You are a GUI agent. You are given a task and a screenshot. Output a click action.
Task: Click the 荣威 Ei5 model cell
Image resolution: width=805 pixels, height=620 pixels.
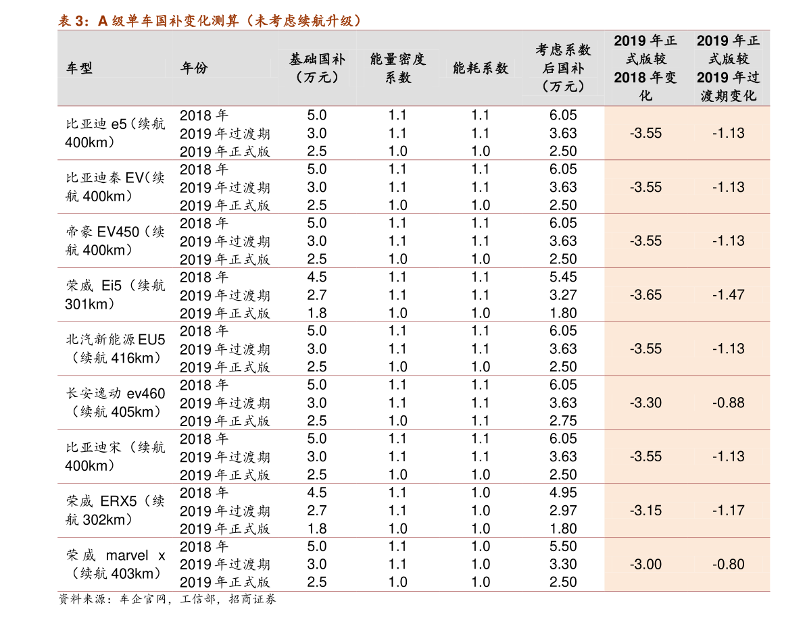(116, 295)
